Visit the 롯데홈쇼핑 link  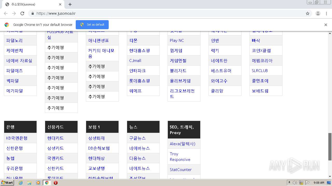(x=140, y=81)
